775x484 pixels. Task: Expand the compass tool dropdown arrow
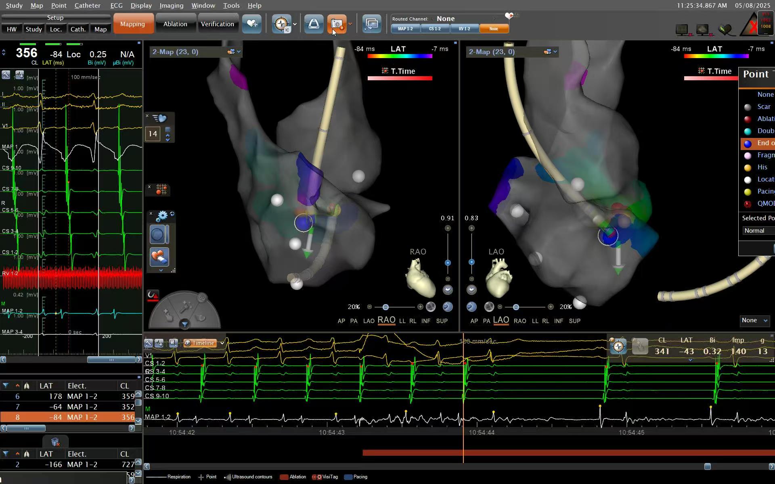(x=295, y=24)
